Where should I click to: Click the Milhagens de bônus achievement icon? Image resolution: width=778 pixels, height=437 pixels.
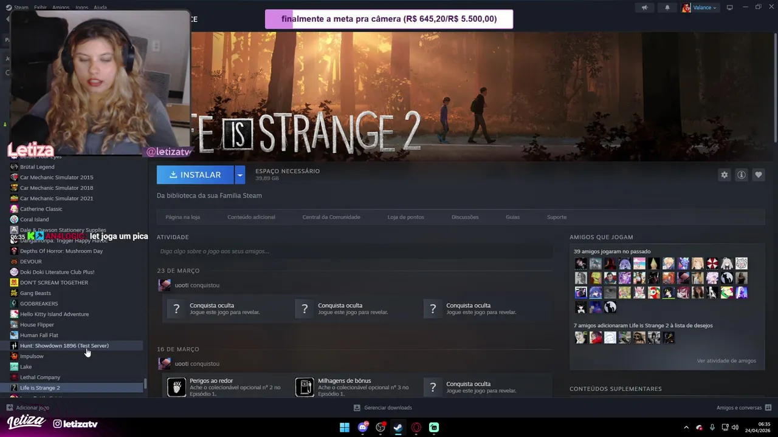point(305,387)
